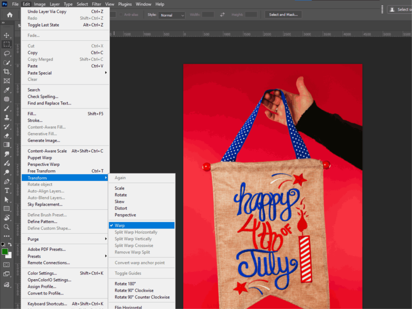Viewport: 412px width, 309px height.
Task: Toggle the Anti-alias checkbox
Action: tap(121, 15)
